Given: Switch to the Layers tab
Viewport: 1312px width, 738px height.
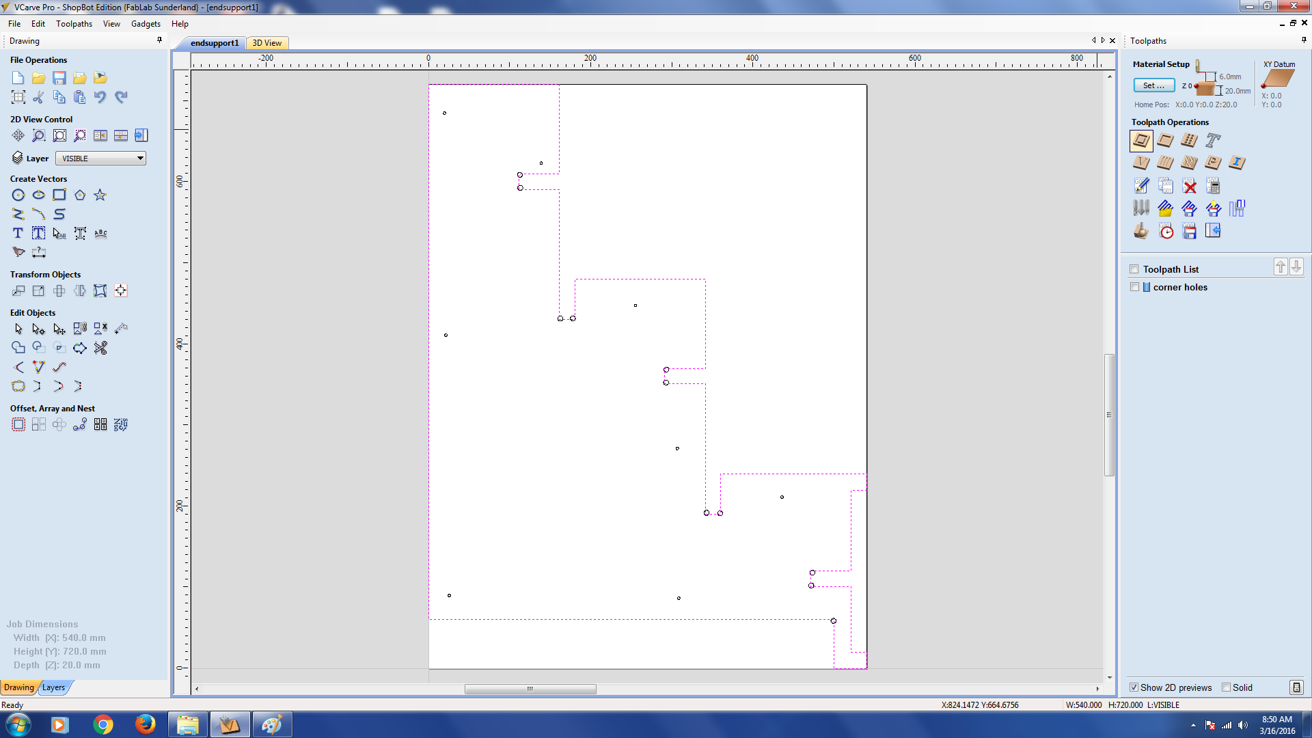Looking at the screenshot, I should (54, 687).
